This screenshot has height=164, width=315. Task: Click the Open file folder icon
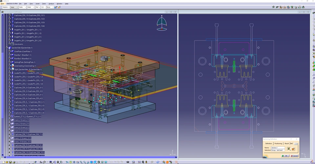[x=7, y=162]
